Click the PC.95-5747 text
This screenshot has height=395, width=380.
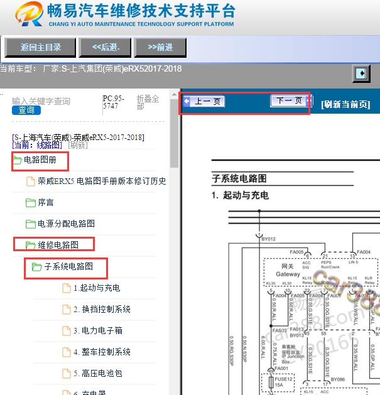[x=114, y=102]
